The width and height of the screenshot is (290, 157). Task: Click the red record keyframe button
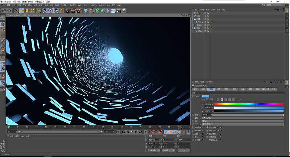152,132
